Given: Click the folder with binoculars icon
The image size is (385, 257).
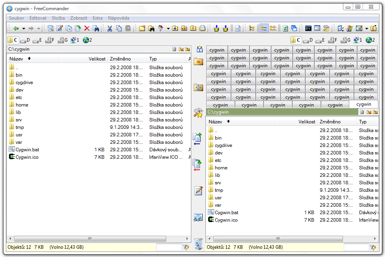Looking at the screenshot, I should (x=151, y=29).
